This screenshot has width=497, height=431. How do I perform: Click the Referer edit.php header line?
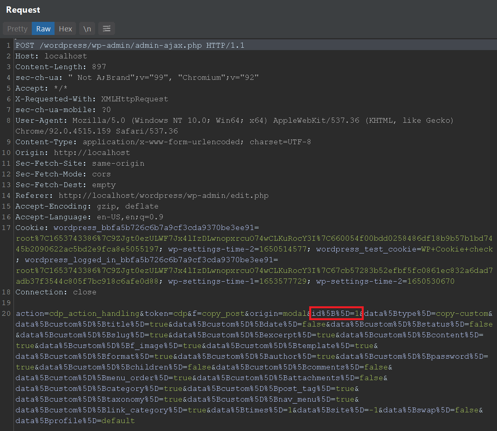142,195
